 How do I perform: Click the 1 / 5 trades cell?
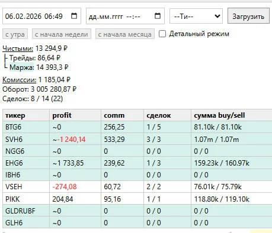tap(167, 127)
